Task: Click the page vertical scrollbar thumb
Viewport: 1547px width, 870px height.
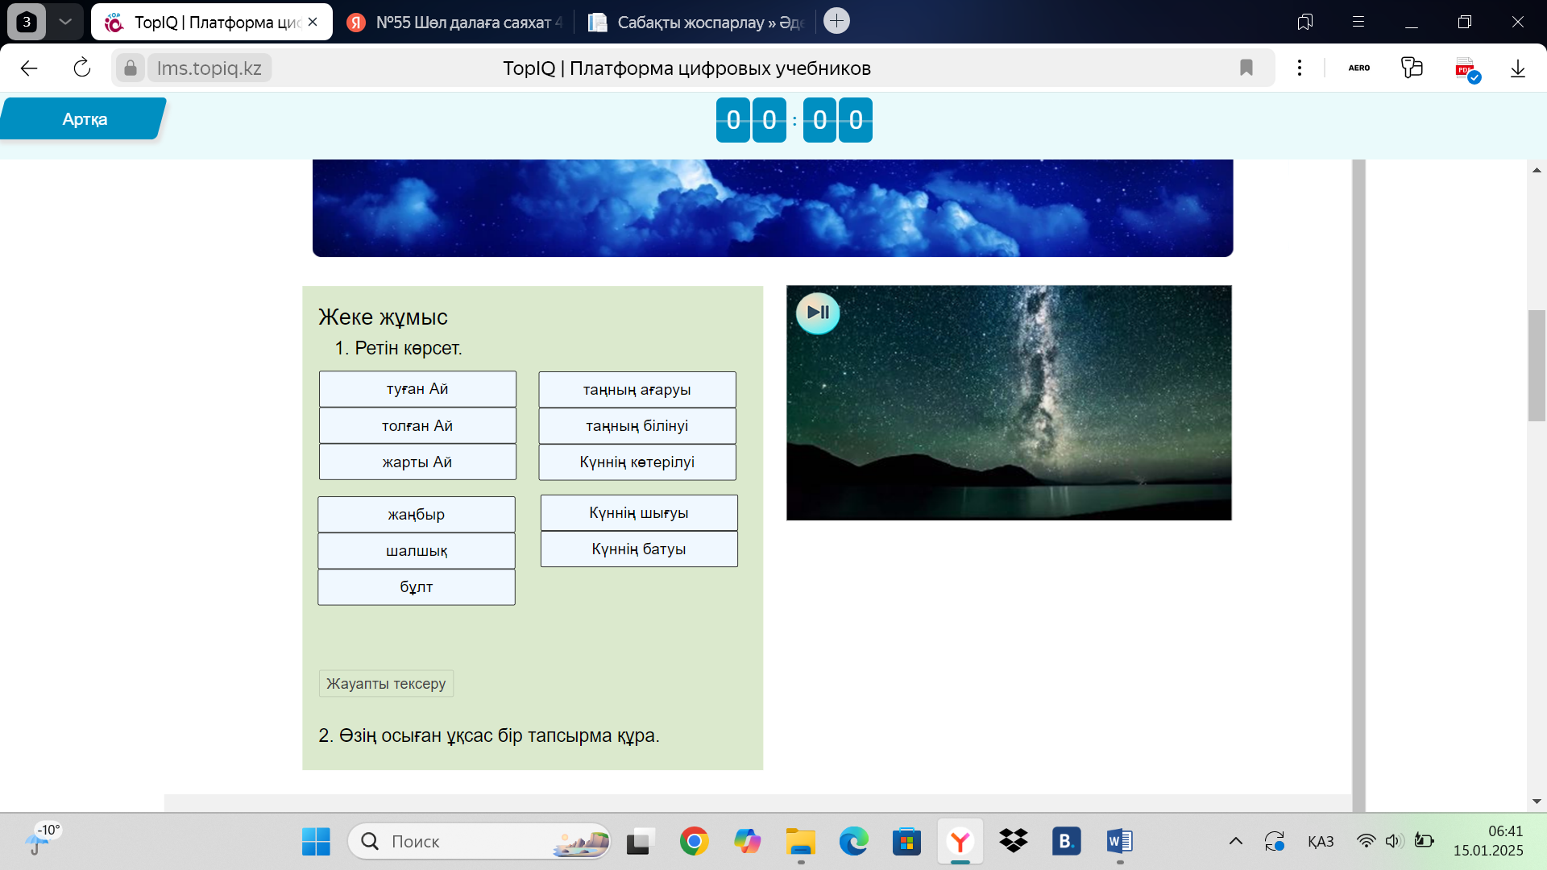Action: click(1536, 365)
